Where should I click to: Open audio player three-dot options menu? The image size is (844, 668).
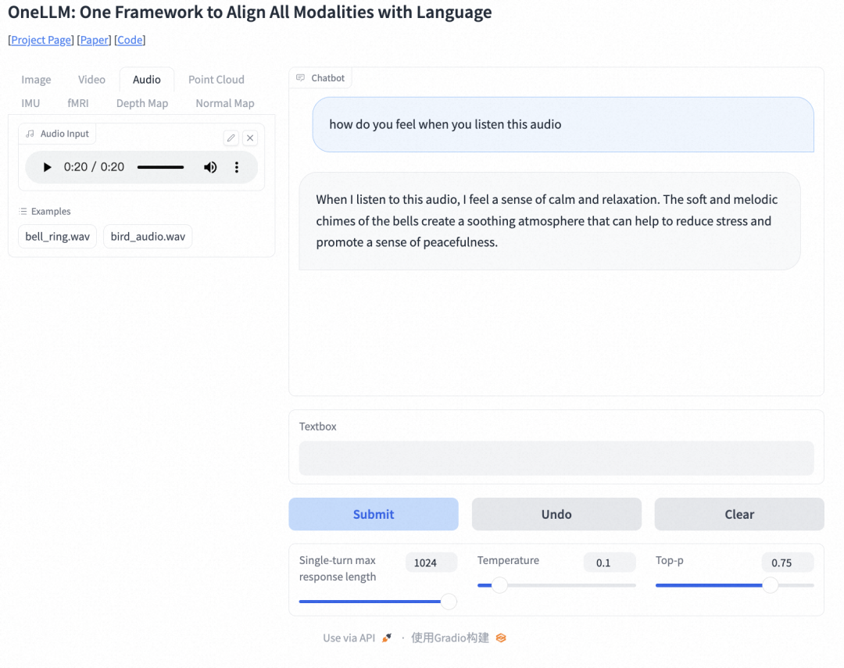(237, 167)
